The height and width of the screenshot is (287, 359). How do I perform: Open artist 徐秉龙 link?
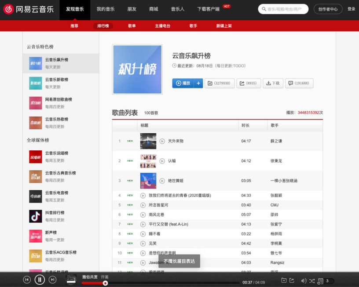pyautogui.click(x=276, y=161)
